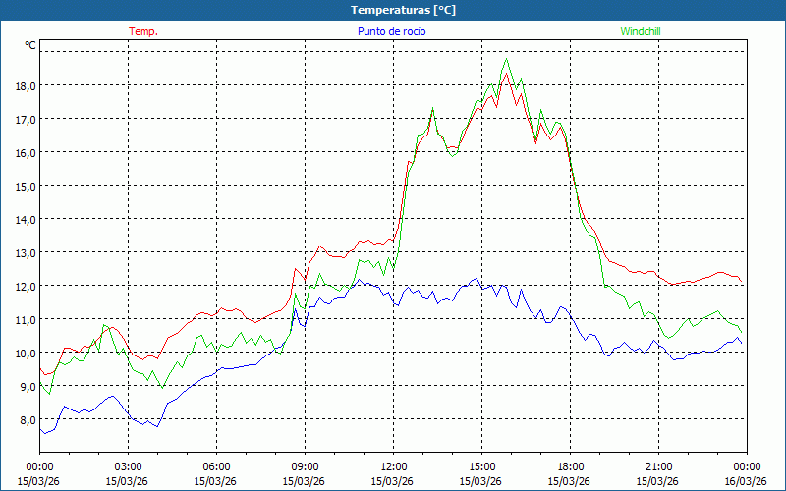Click the 06:00 time axis label
Viewport: 786px width, 491px height.
216,466
